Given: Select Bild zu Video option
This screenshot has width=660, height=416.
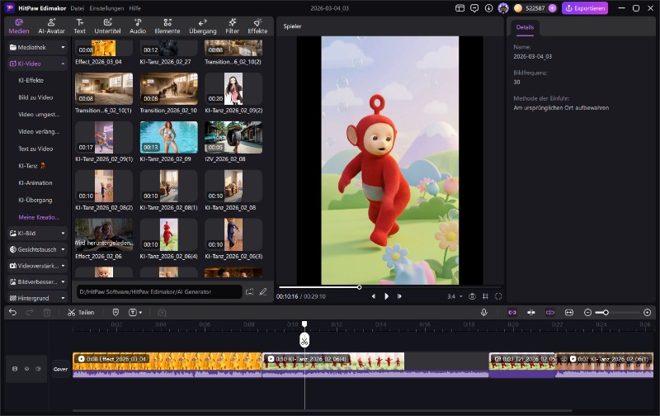Looking at the screenshot, I should 35,97.
